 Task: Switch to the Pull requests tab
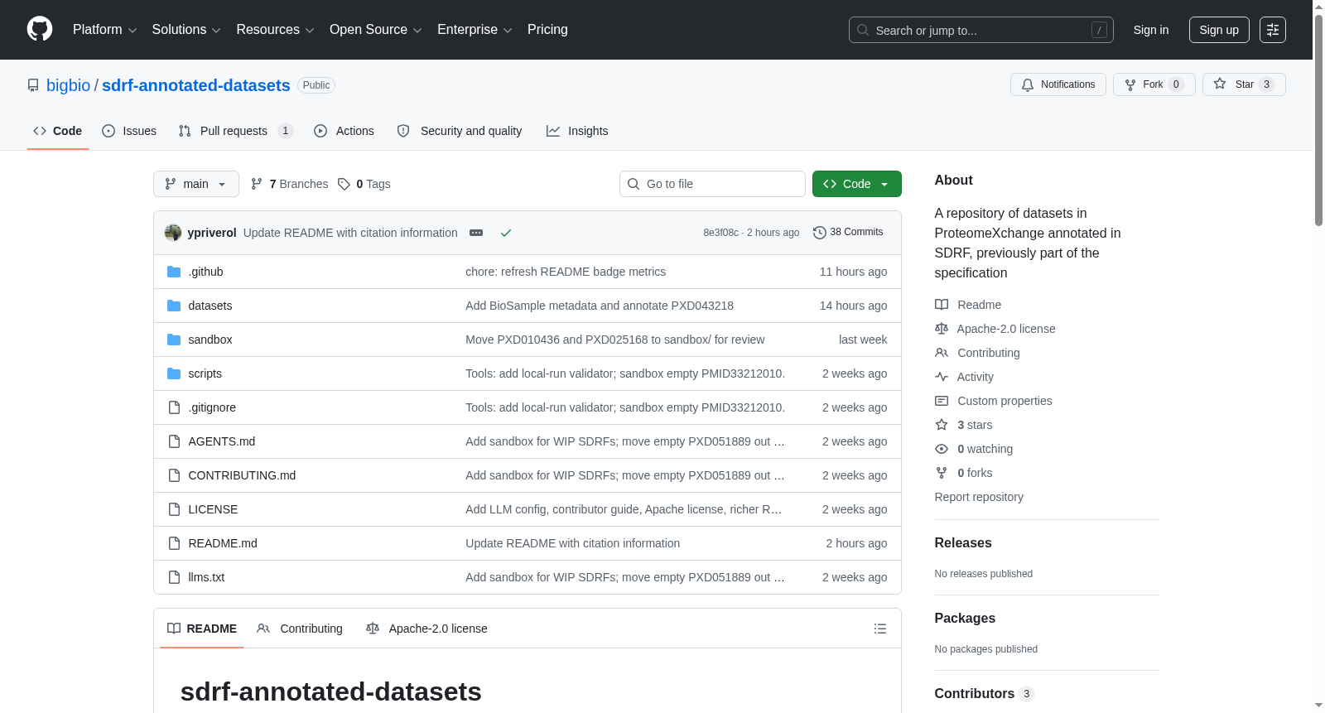(x=236, y=131)
